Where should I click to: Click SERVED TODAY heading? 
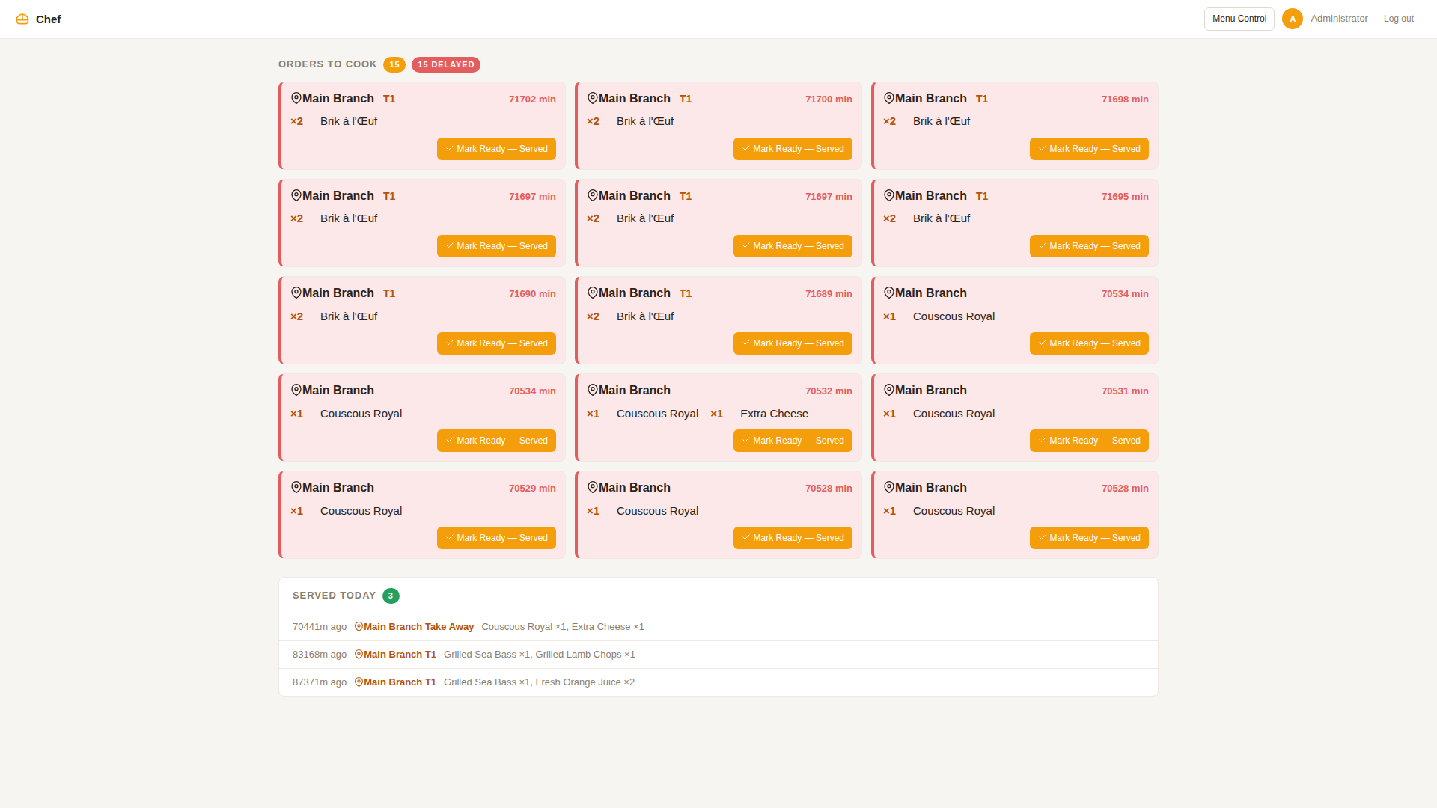(x=335, y=596)
